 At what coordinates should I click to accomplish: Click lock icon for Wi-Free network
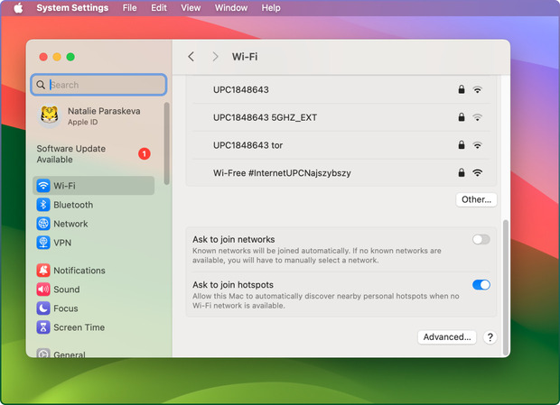[462, 172]
